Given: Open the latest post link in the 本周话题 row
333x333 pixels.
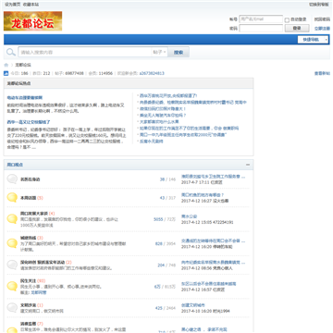Looking at the screenshot, I should tap(203, 195).
